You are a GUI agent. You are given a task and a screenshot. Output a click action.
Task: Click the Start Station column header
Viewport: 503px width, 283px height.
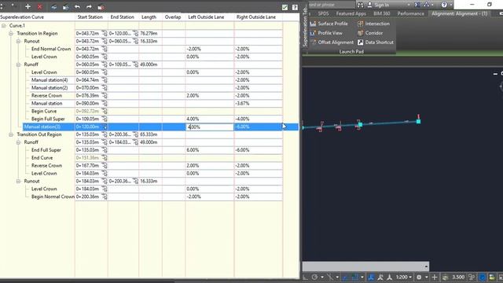(90, 17)
